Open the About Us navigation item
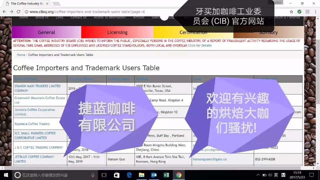 click(42, 17)
